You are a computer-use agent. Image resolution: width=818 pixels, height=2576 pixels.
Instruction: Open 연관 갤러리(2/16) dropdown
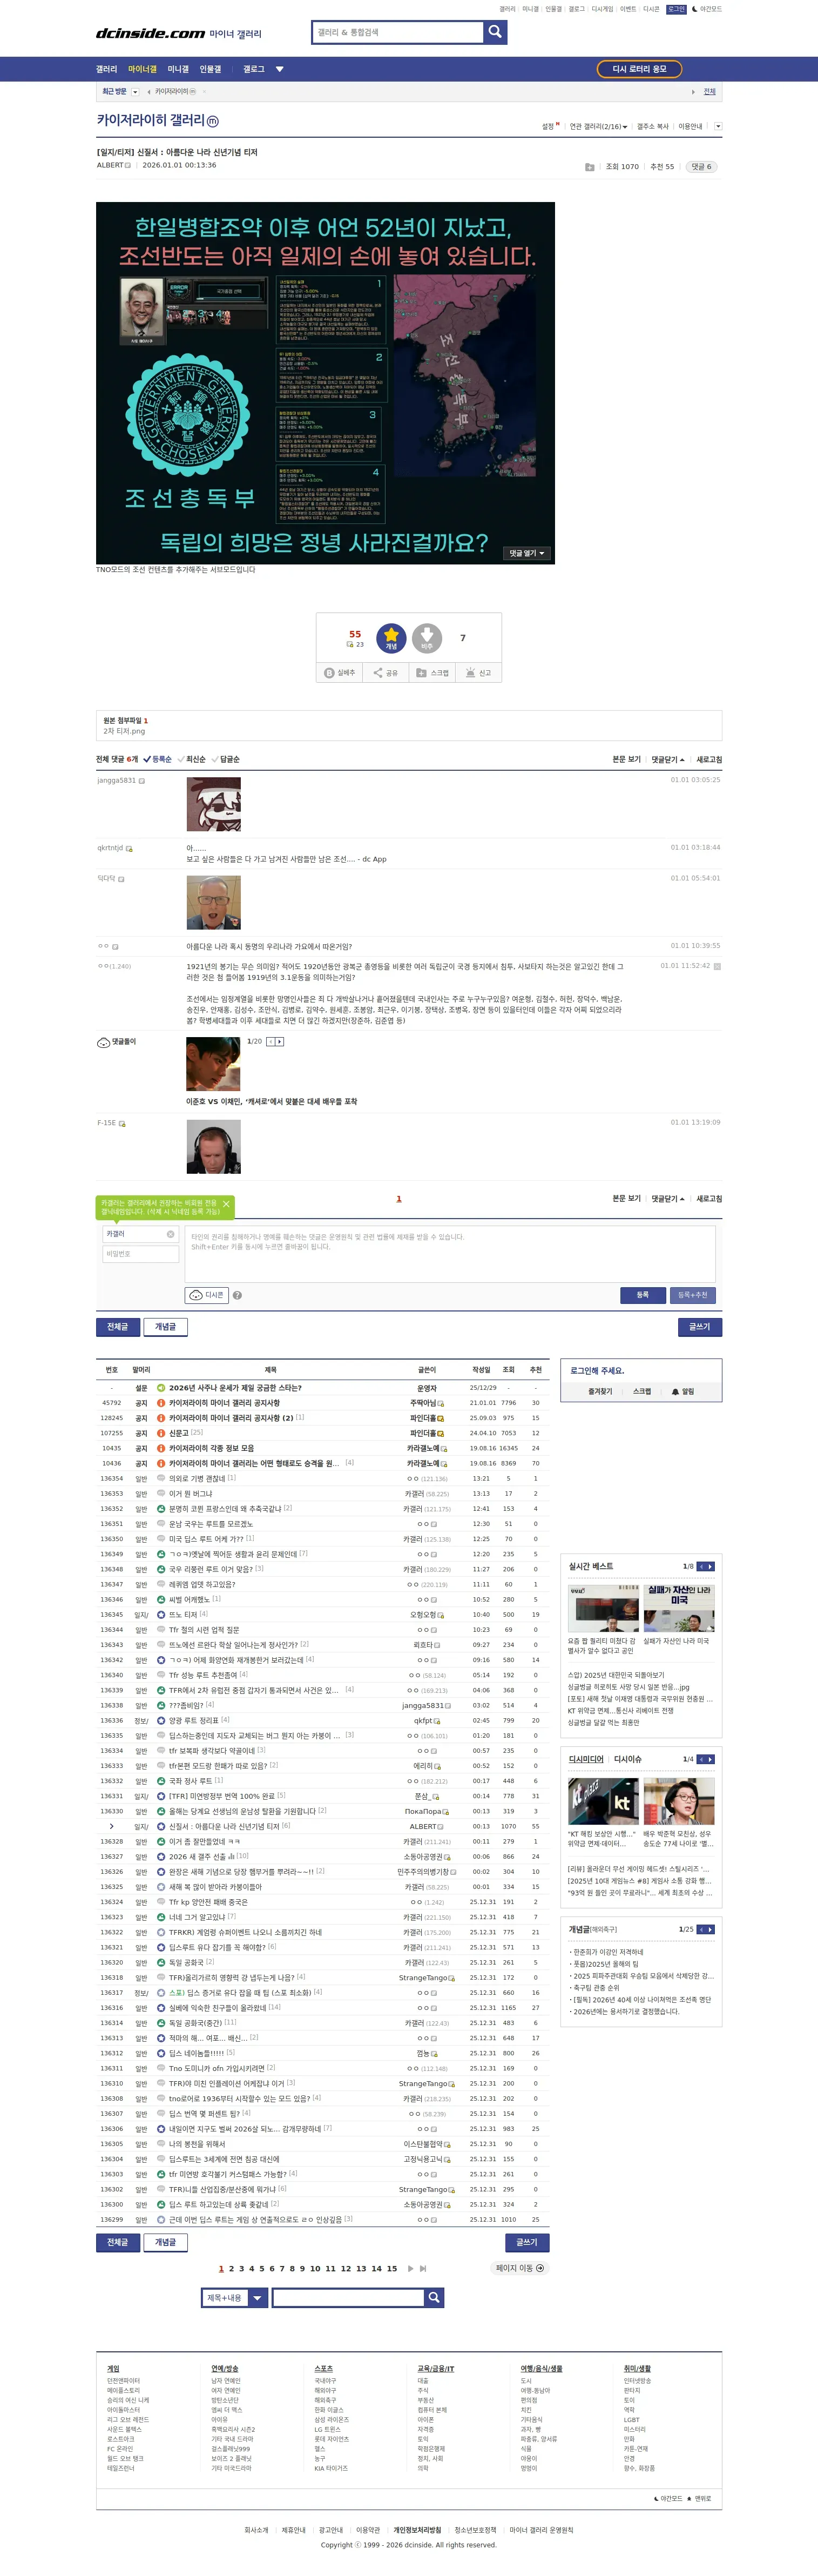tap(598, 127)
